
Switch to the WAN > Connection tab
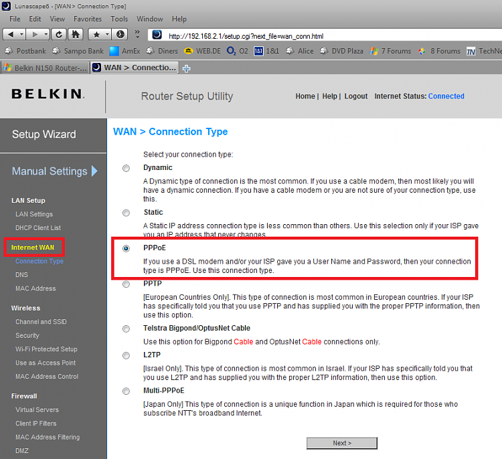pyautogui.click(x=135, y=68)
